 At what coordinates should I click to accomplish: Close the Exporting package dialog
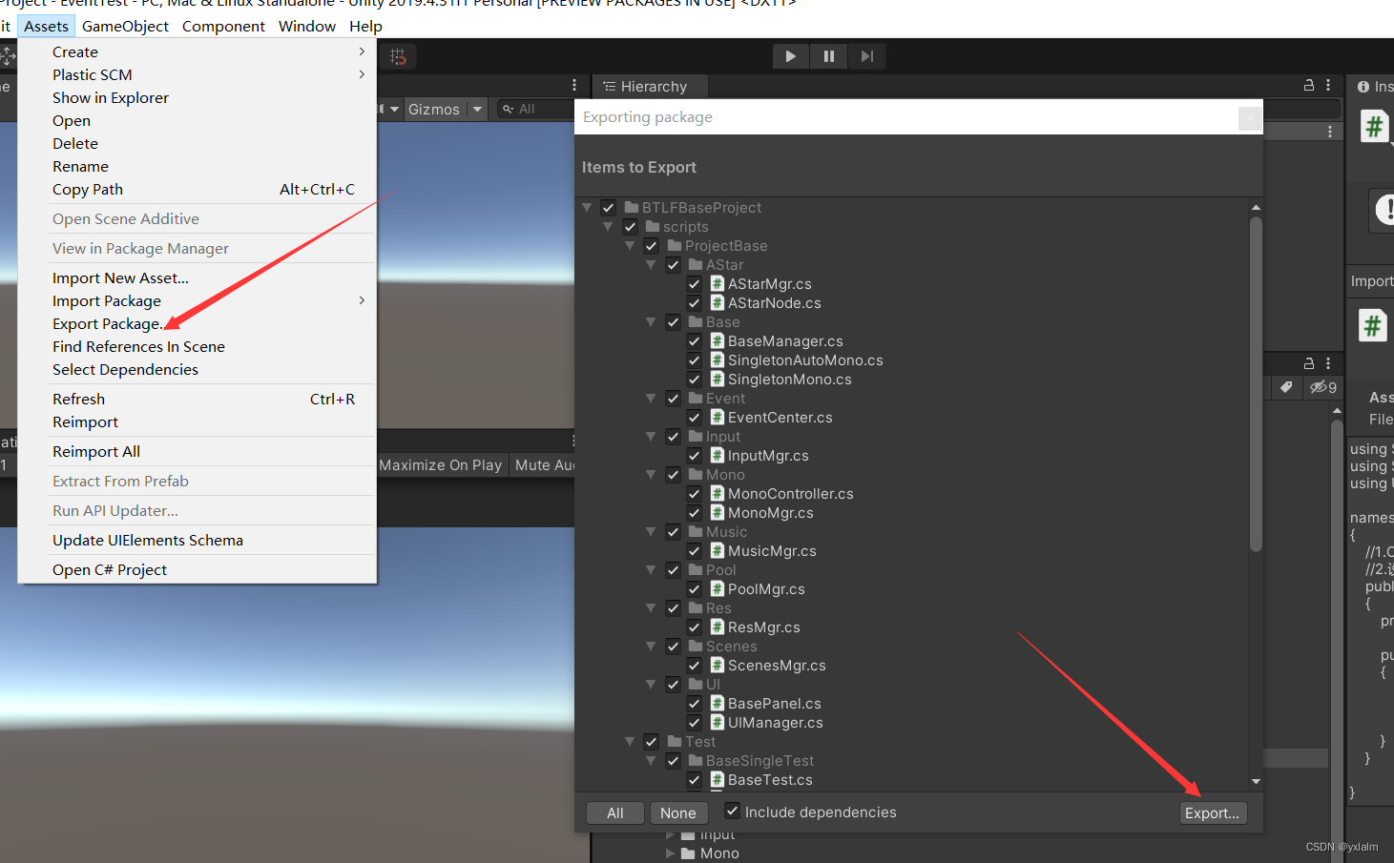click(1250, 117)
